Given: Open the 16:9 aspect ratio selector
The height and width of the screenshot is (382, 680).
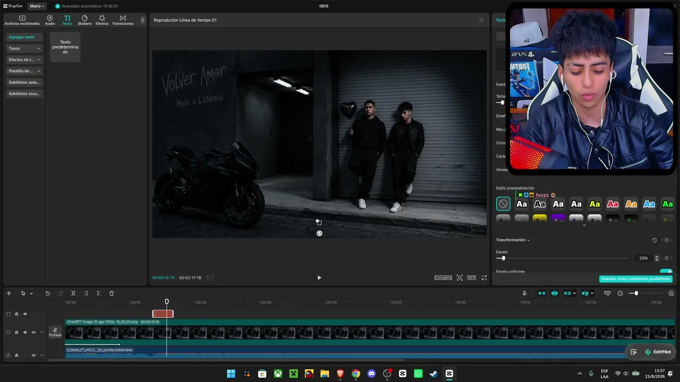Looking at the screenshot, I should pyautogui.click(x=471, y=277).
